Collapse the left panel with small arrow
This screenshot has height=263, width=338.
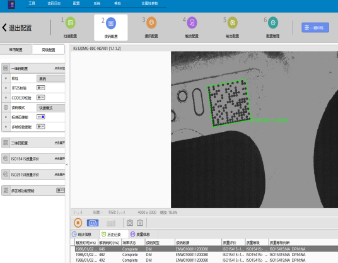67,165
